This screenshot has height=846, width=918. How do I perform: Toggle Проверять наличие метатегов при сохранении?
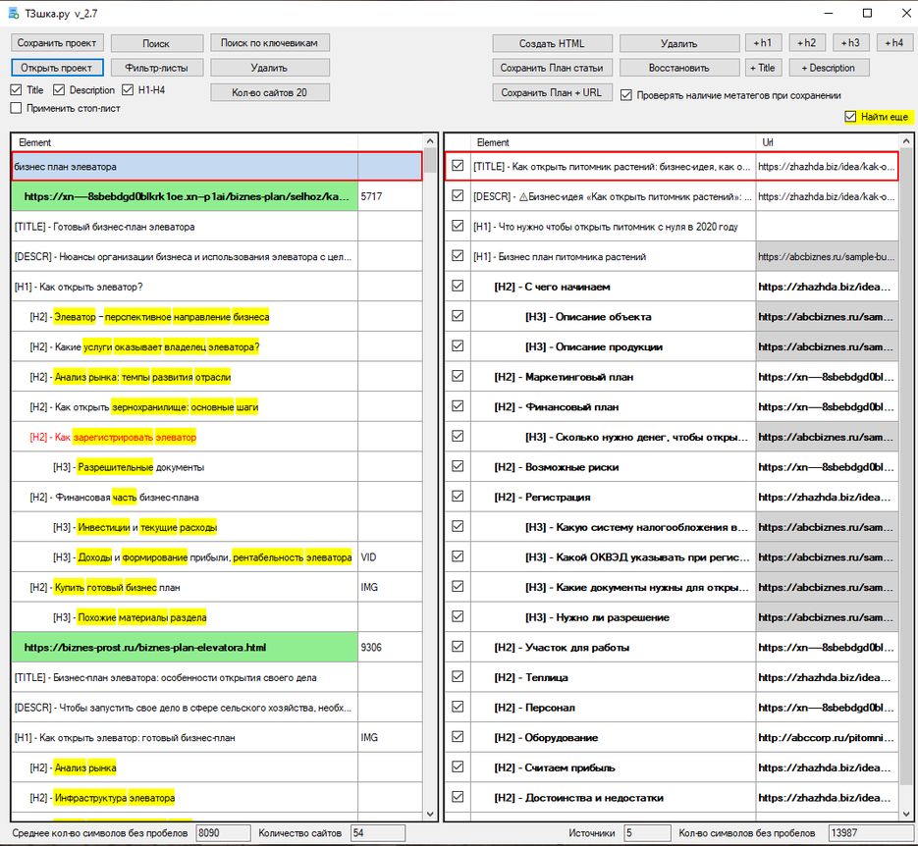tap(626, 95)
